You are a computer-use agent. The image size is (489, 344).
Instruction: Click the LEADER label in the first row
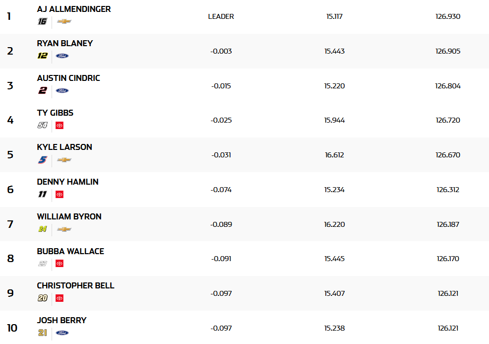(221, 16)
